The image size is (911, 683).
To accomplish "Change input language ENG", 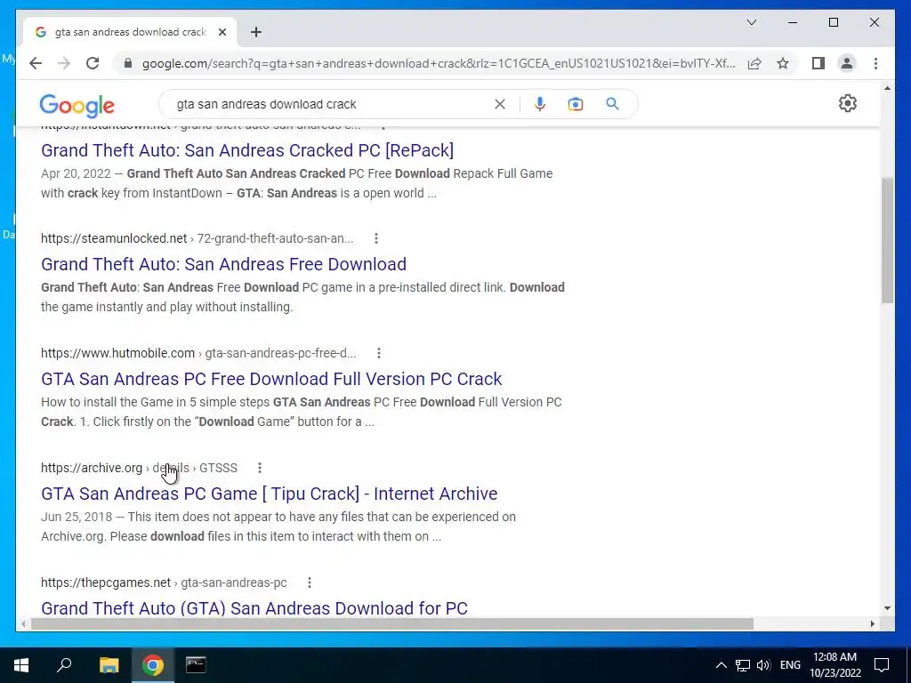I will (x=790, y=665).
